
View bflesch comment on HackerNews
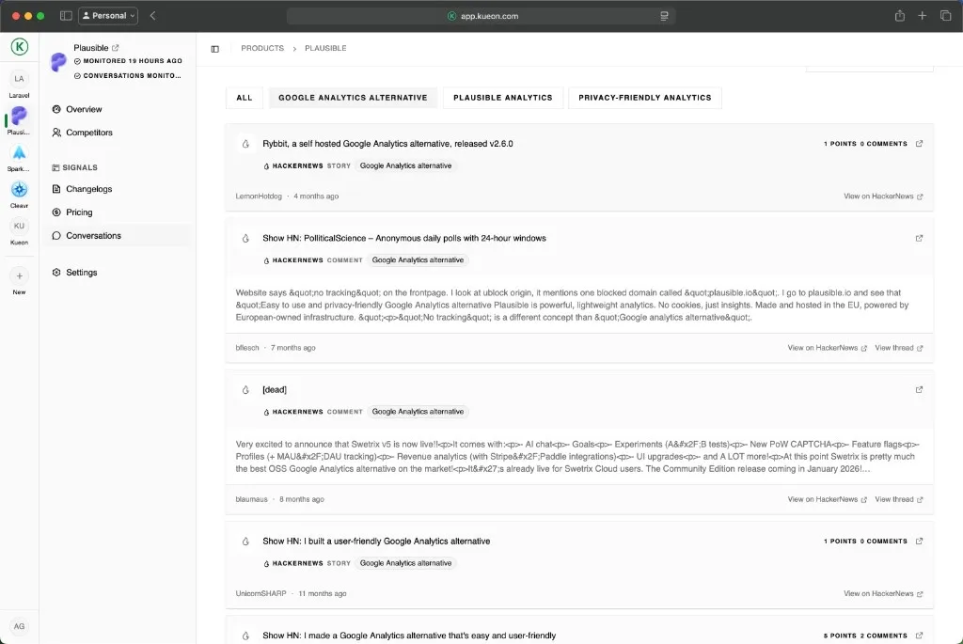827,348
